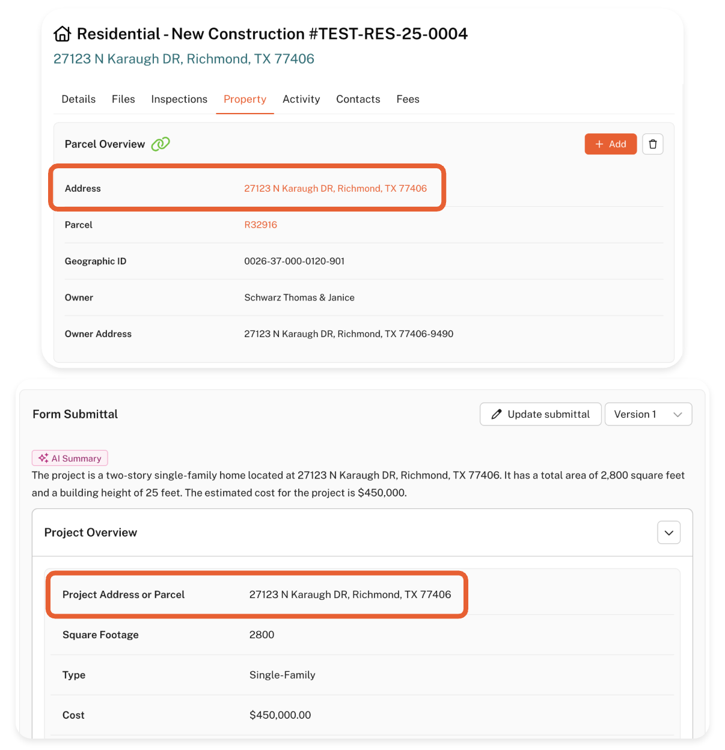Click the teal address under the permit title
Viewport: 725px width, 750px height.
[184, 59]
